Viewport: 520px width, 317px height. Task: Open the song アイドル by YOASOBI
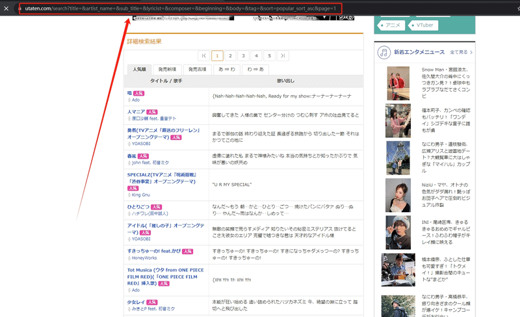click(166, 228)
